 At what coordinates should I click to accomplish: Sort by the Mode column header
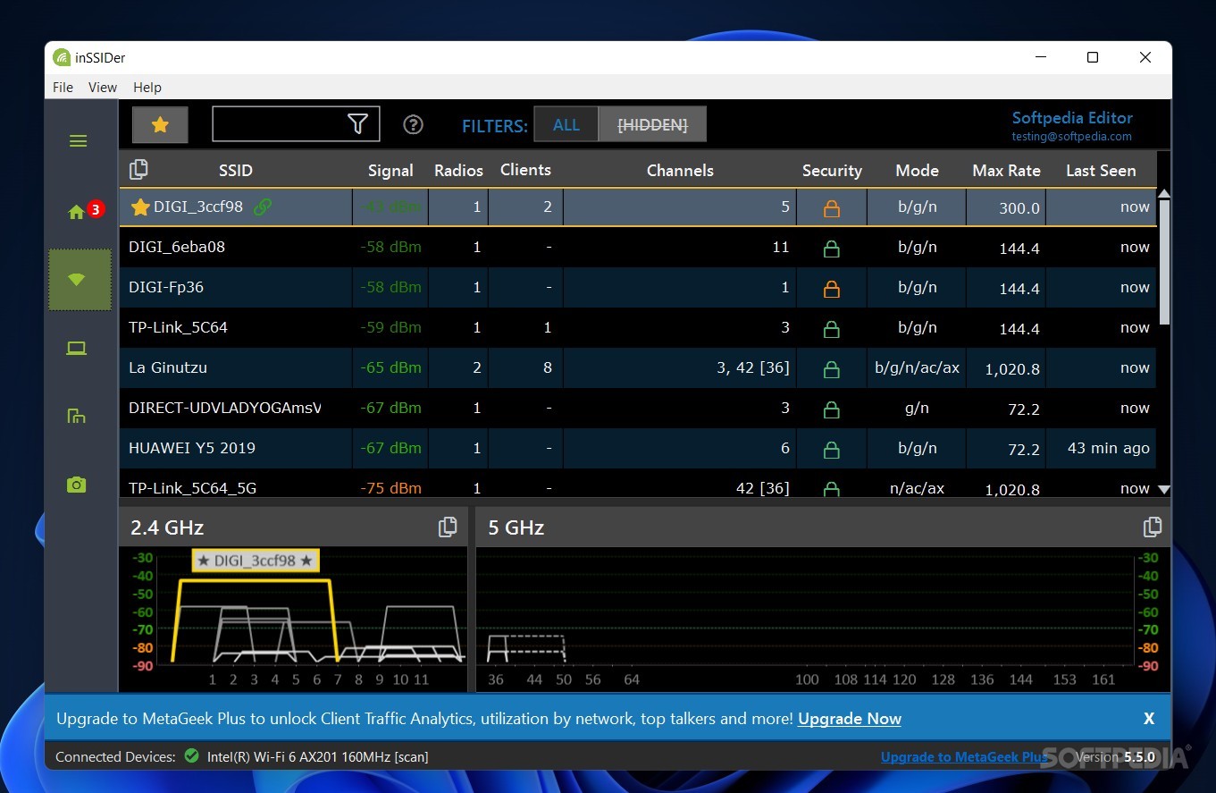tap(917, 170)
